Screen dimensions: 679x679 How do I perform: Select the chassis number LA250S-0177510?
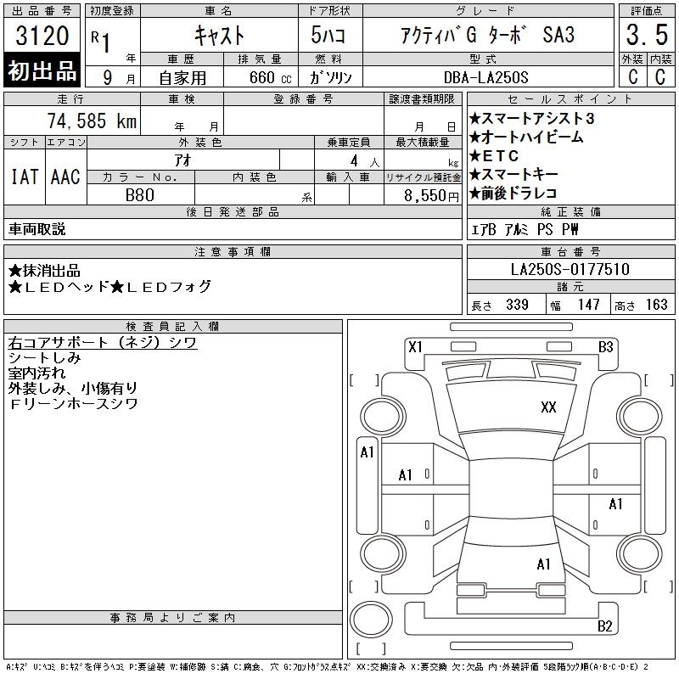[570, 269]
